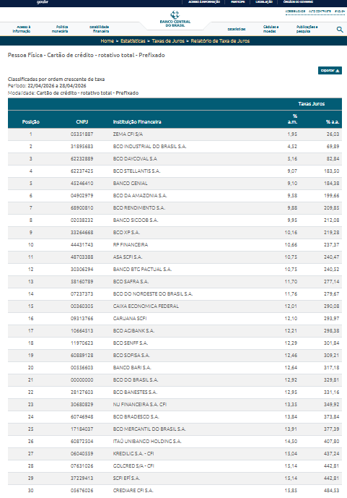Select SCFI EFÍ S.A. cell
This screenshot has width=347, height=498.
pyautogui.click(x=126, y=478)
